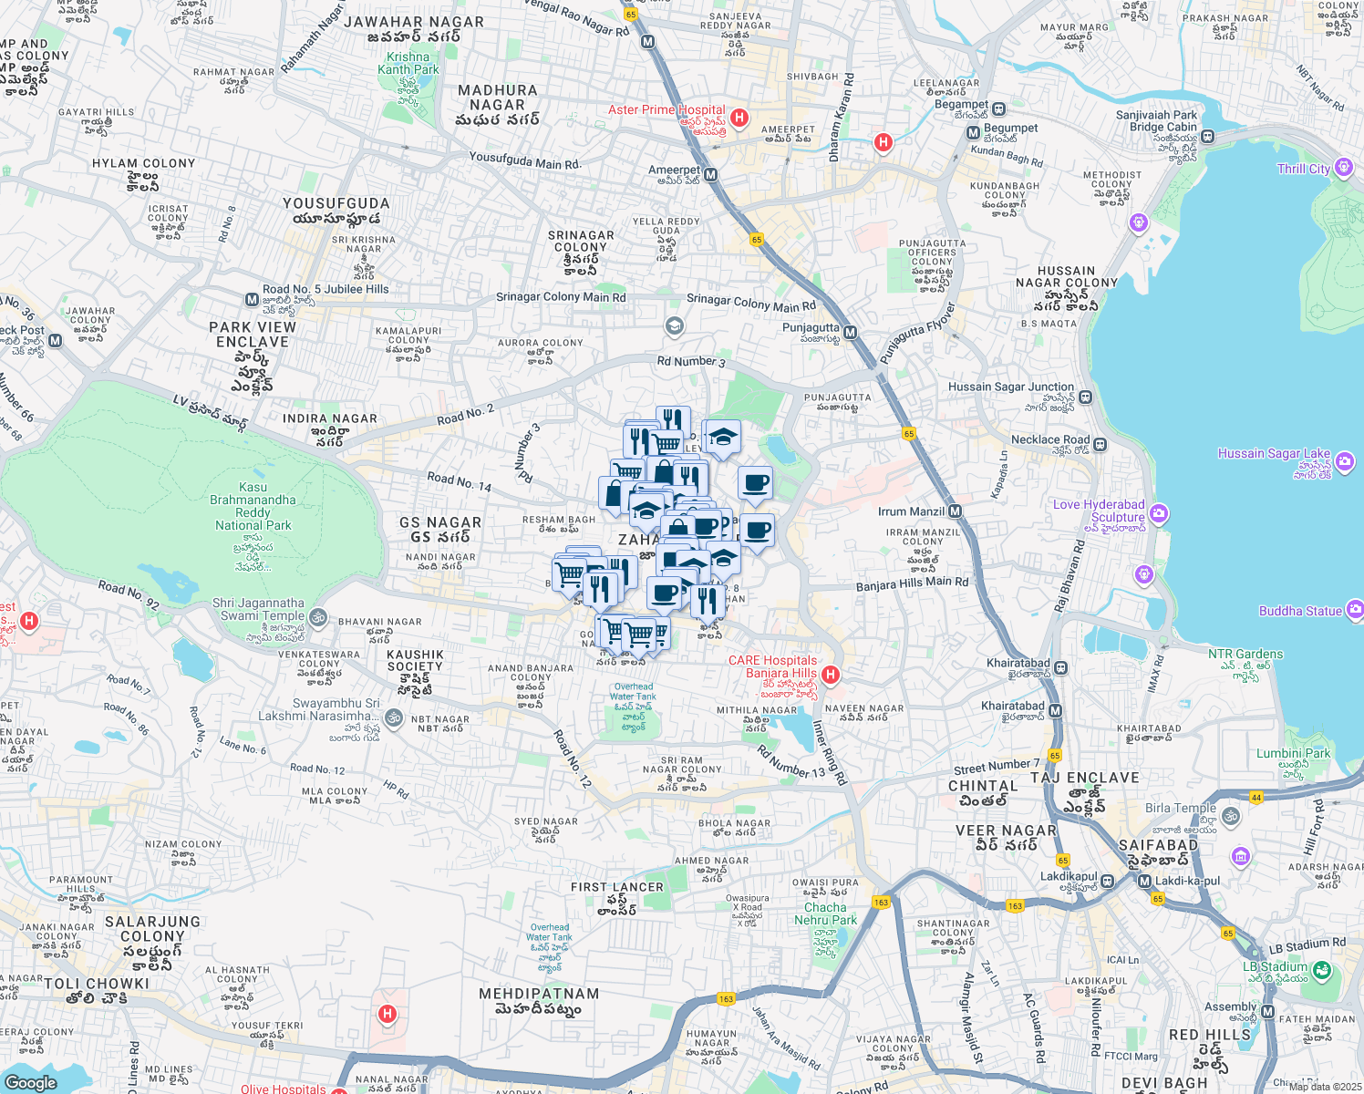The image size is (1364, 1094).
Task: Open the Thrill City attraction icon
Action: coord(1342,167)
